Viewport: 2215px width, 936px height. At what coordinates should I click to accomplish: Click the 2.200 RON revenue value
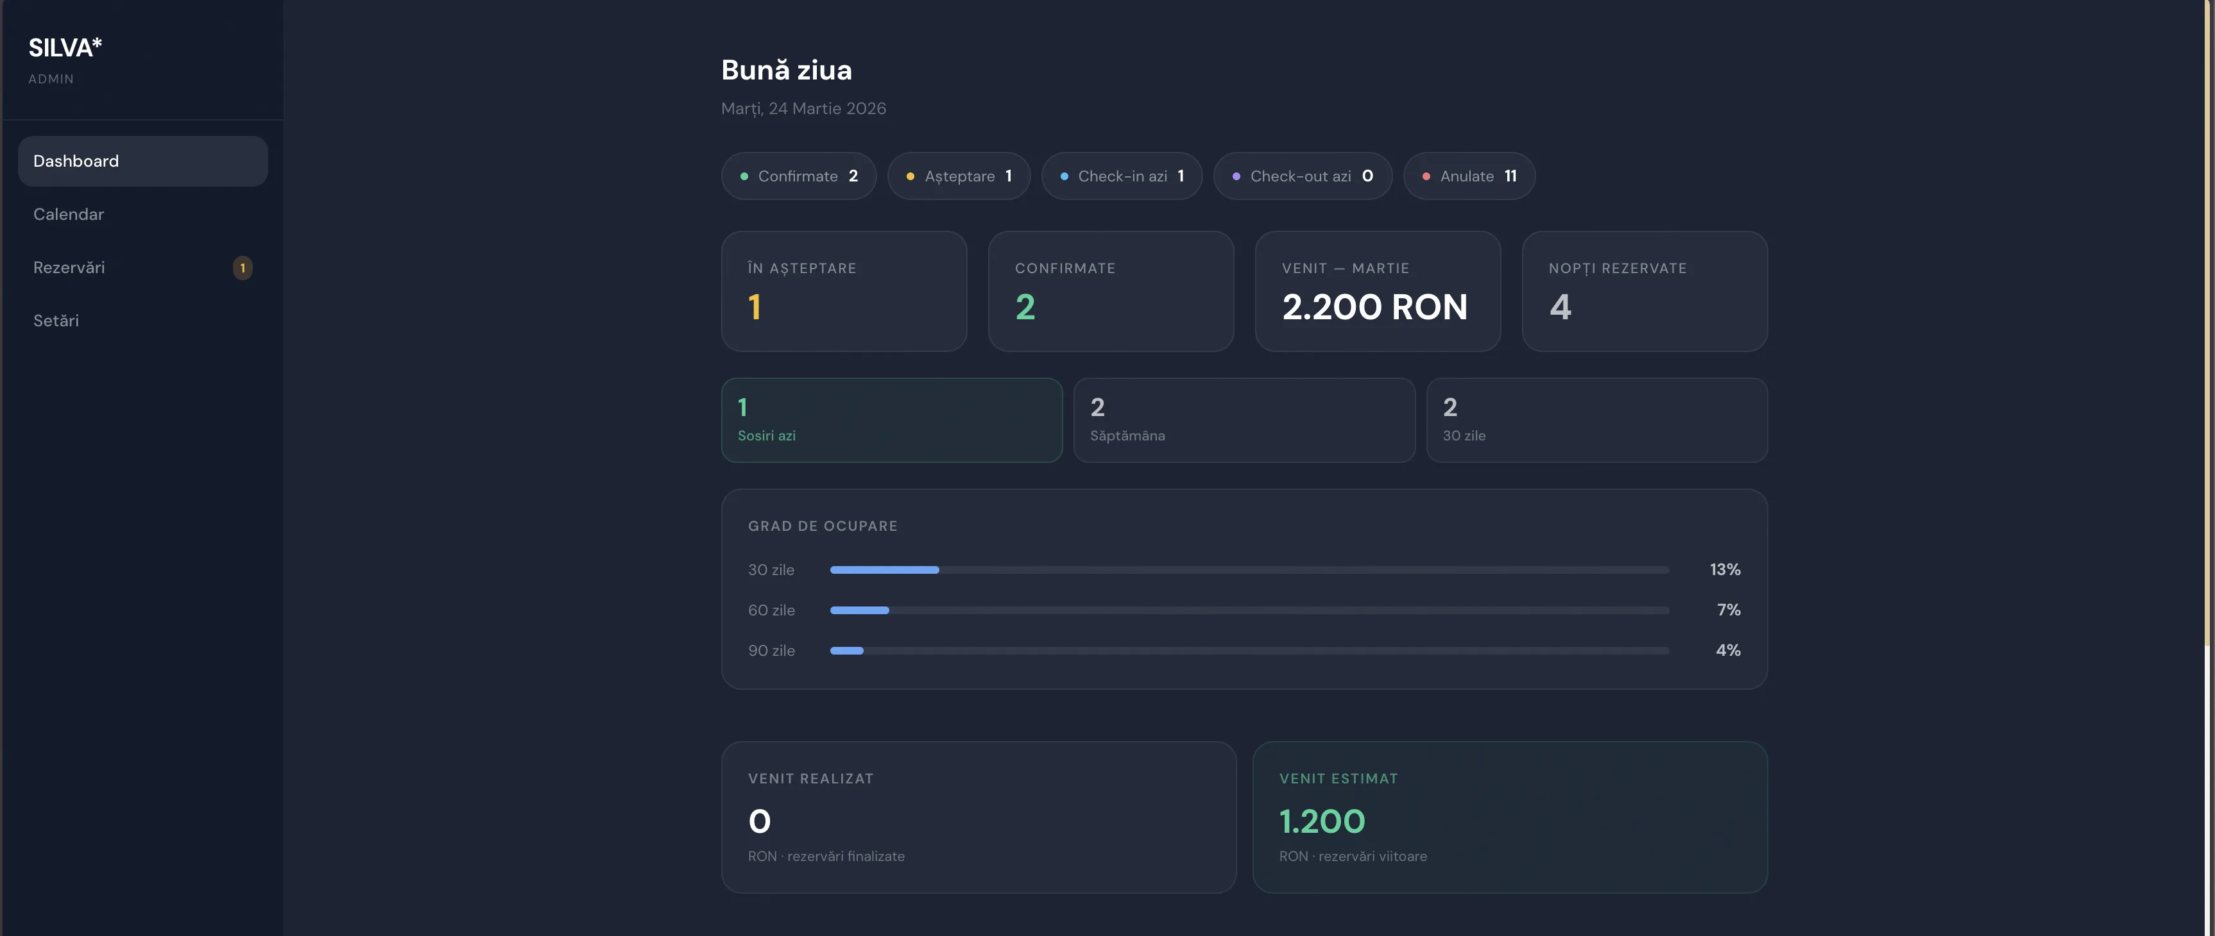click(x=1374, y=306)
